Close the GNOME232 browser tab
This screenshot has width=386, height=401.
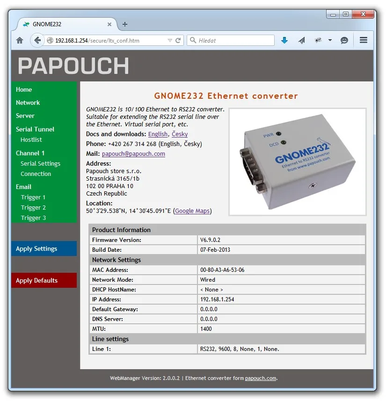point(109,24)
